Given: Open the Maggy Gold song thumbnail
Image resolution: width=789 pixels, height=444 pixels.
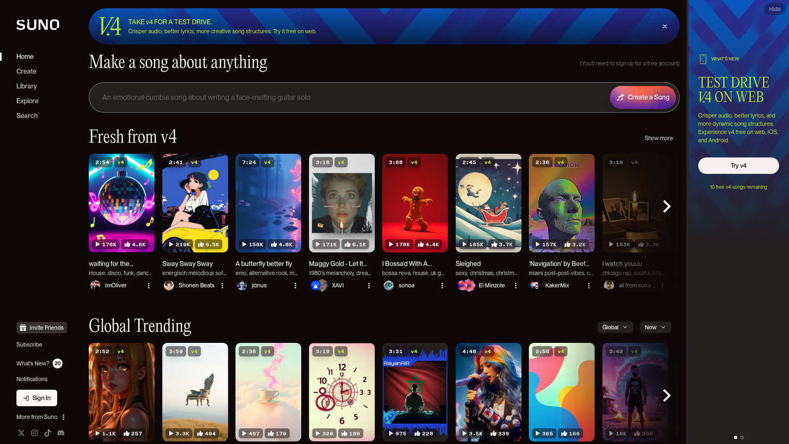Looking at the screenshot, I should (342, 203).
